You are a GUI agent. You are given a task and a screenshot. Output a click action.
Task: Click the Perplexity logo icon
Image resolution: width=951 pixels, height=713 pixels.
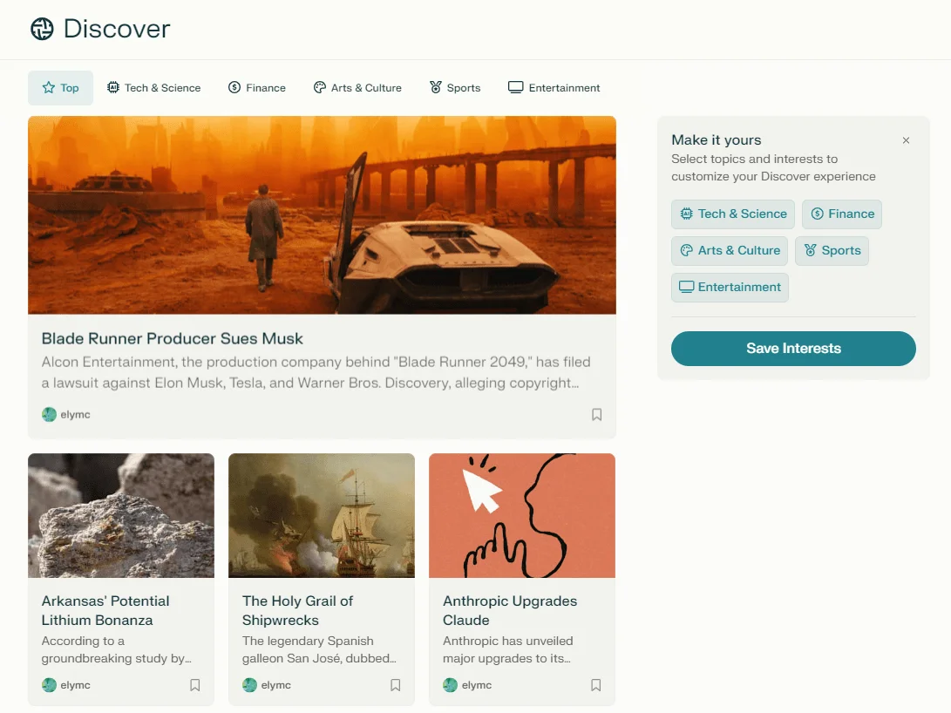pyautogui.click(x=41, y=29)
